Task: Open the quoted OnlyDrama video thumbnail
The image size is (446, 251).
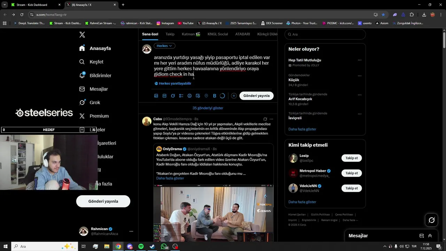Action: tap(213, 213)
